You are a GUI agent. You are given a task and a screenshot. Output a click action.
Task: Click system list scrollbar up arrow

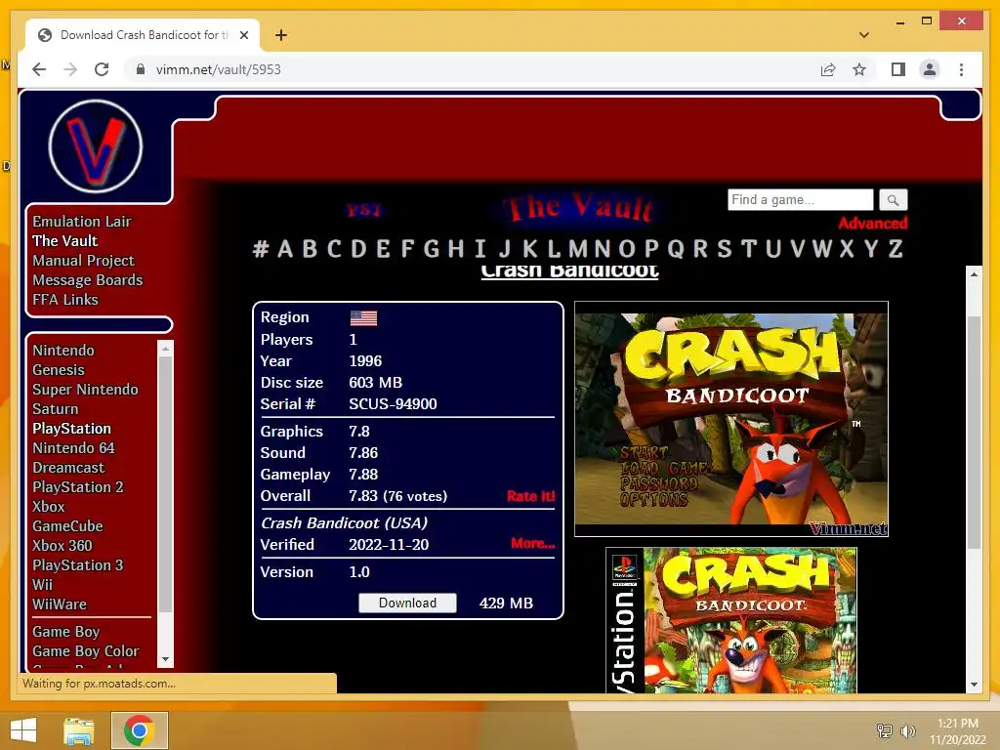pyautogui.click(x=165, y=349)
